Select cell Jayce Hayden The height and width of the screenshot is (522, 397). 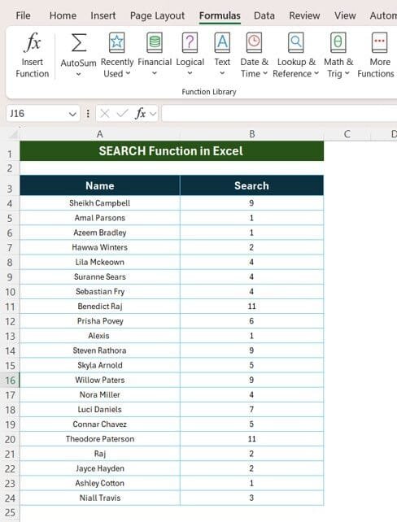[x=100, y=468]
